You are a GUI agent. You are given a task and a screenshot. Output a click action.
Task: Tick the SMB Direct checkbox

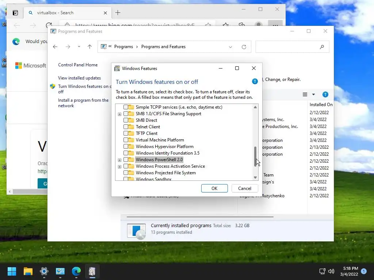[126, 120]
